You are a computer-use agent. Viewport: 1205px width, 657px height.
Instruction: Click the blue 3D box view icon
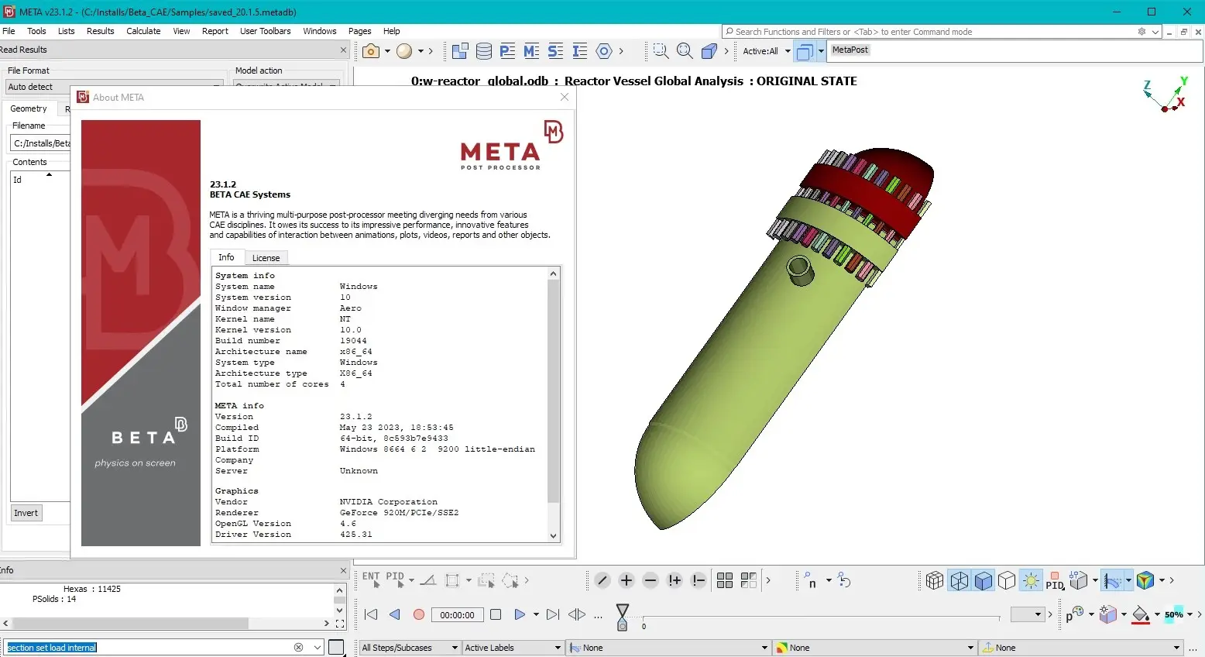coord(709,51)
